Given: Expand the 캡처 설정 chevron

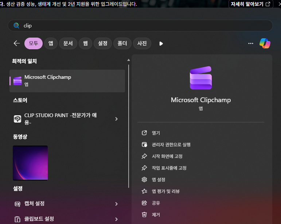Looking at the screenshot, I should pos(116,204).
